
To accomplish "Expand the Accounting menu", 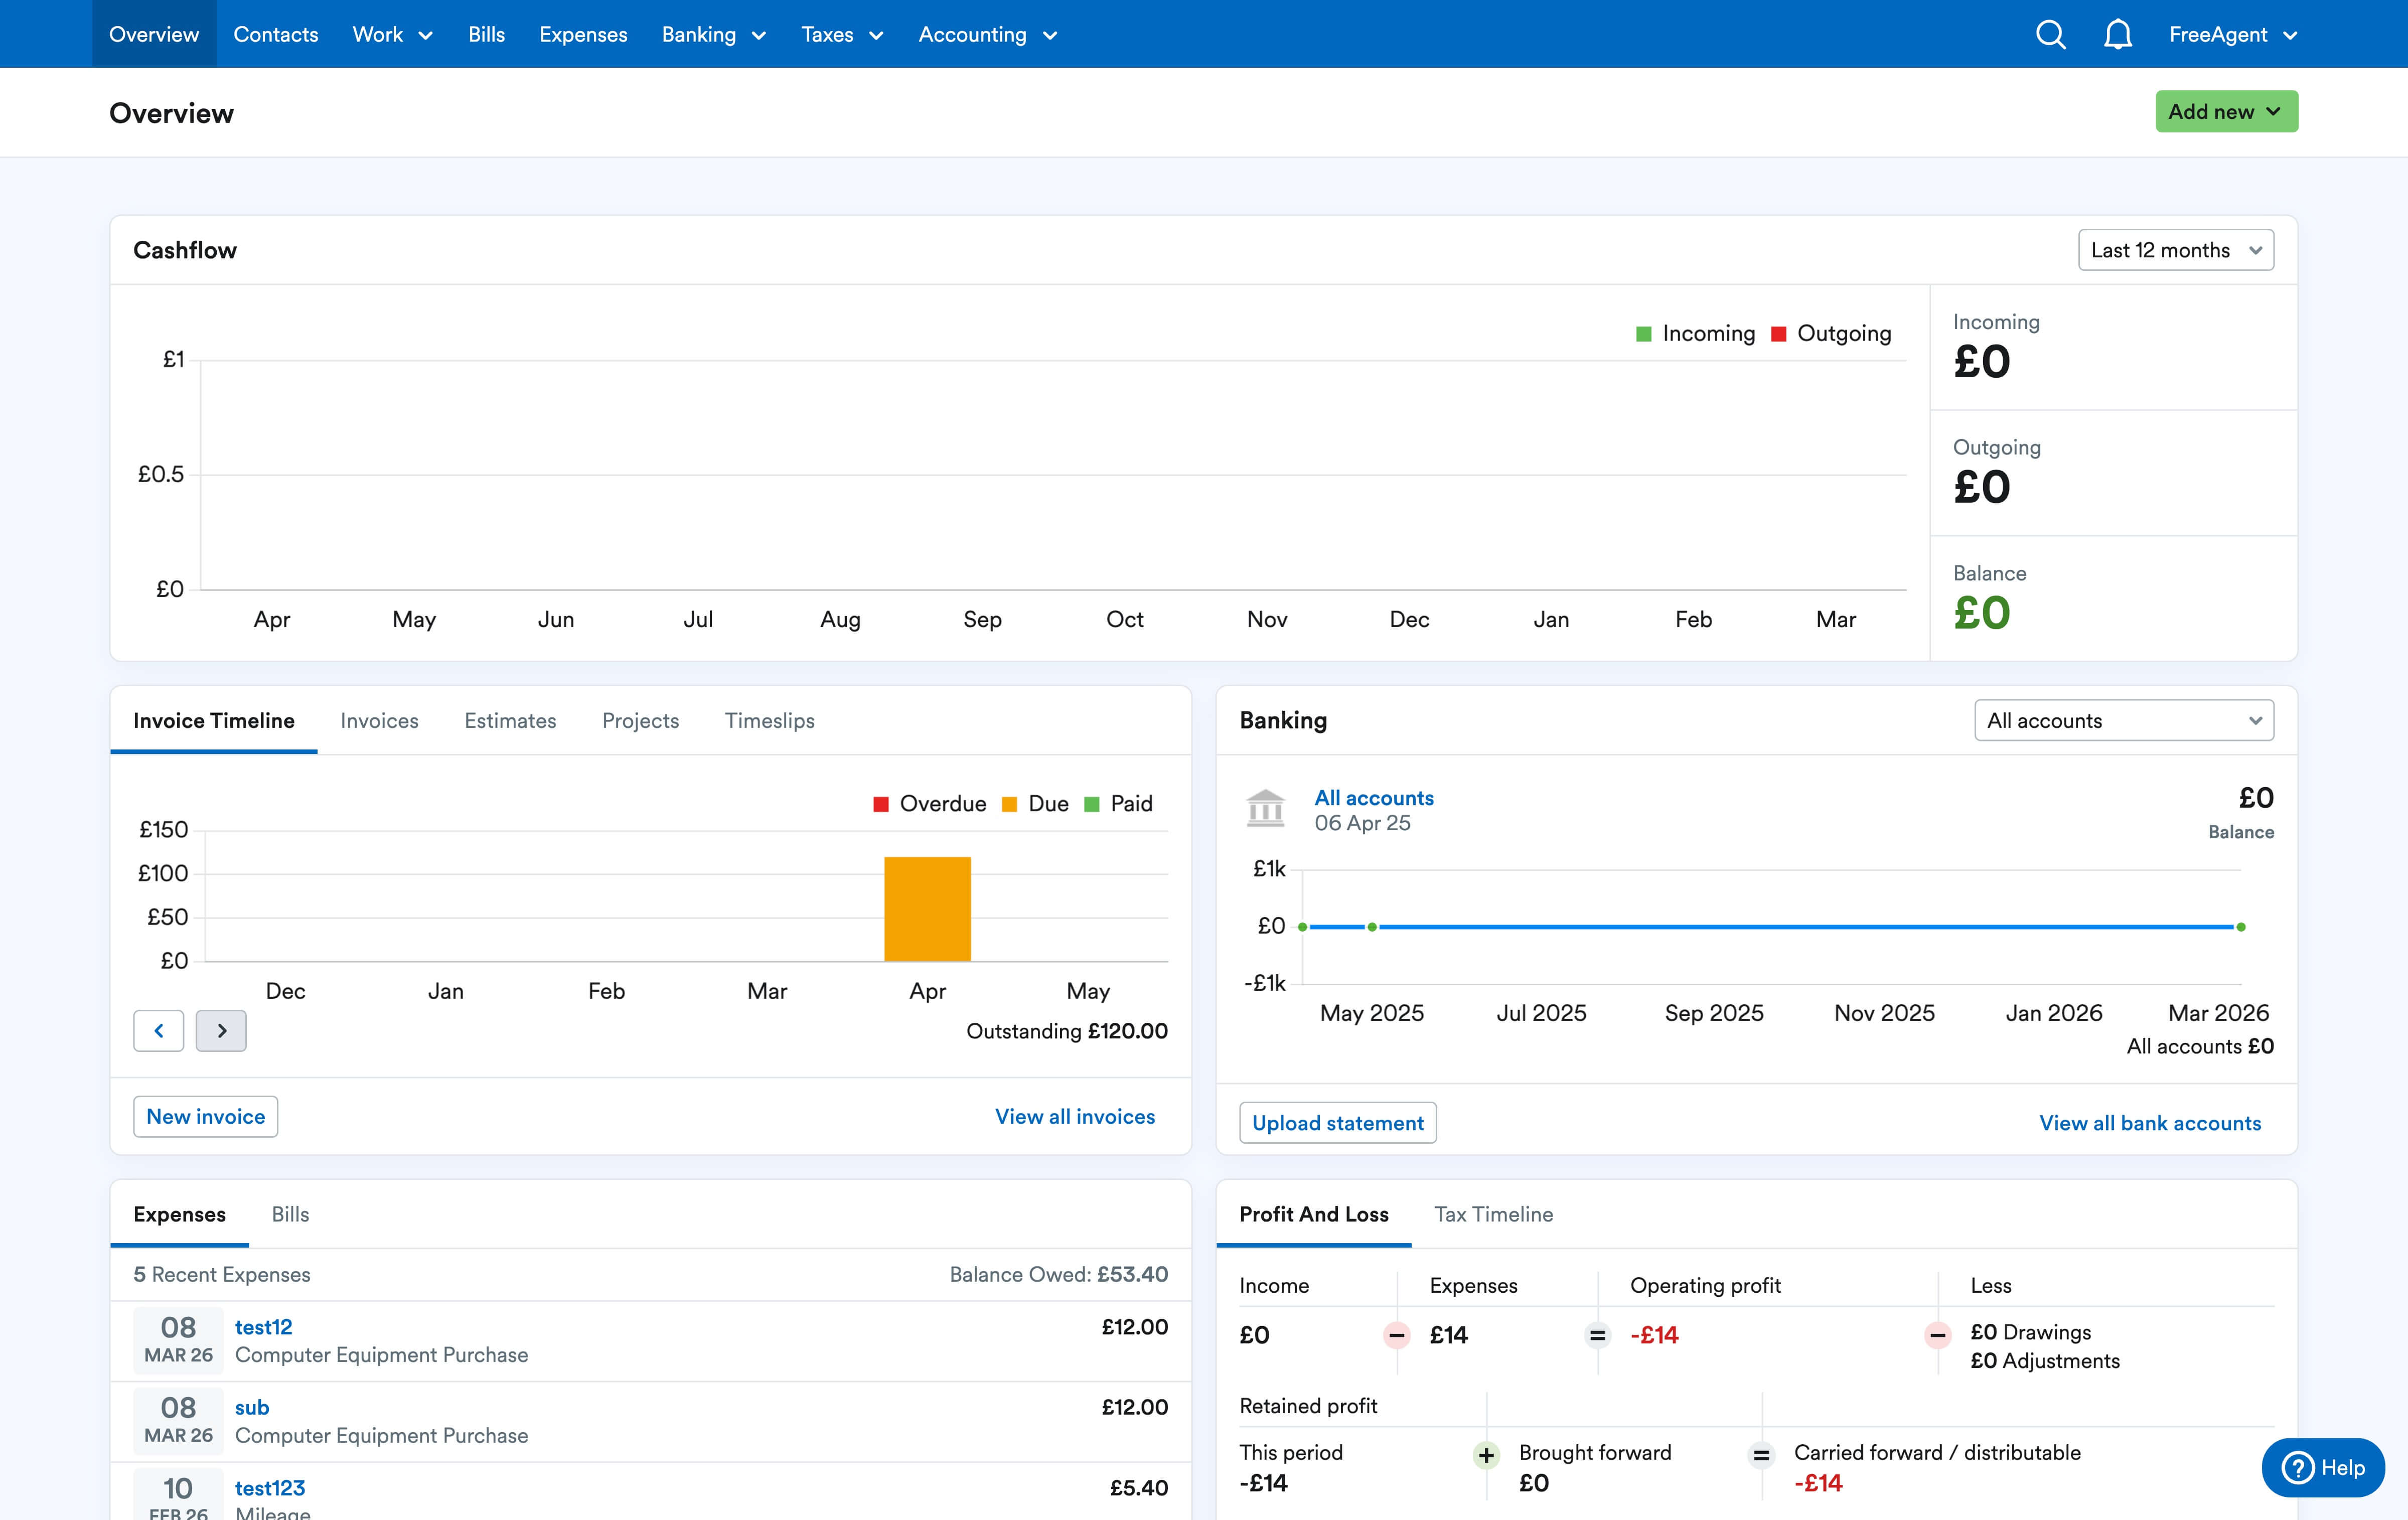I will click(986, 34).
